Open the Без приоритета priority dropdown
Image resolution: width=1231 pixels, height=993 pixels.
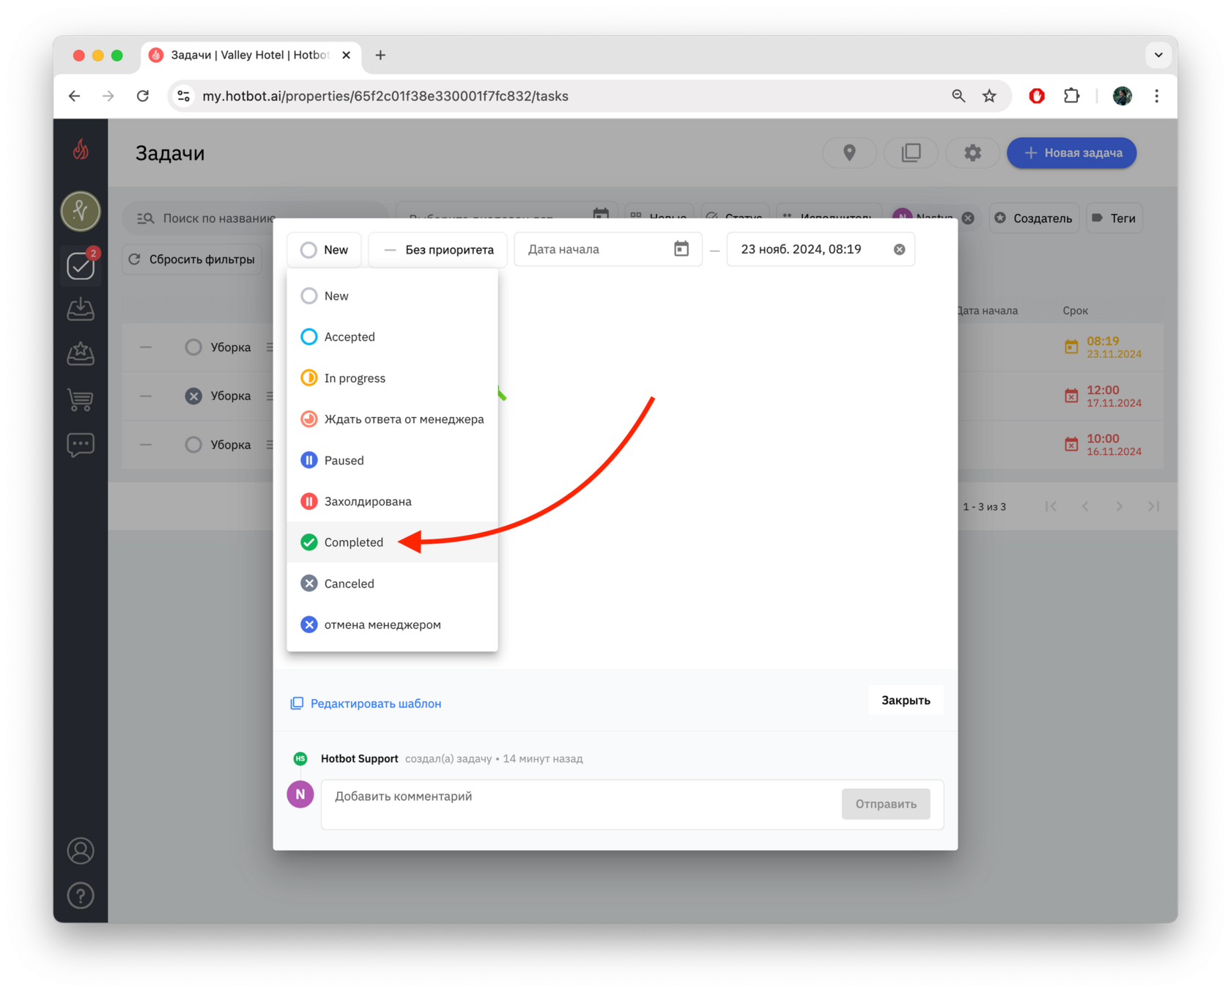437,250
